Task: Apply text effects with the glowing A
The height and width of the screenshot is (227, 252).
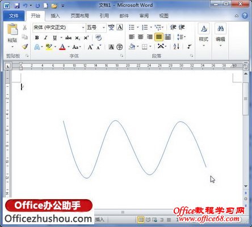Action: pos(37,47)
